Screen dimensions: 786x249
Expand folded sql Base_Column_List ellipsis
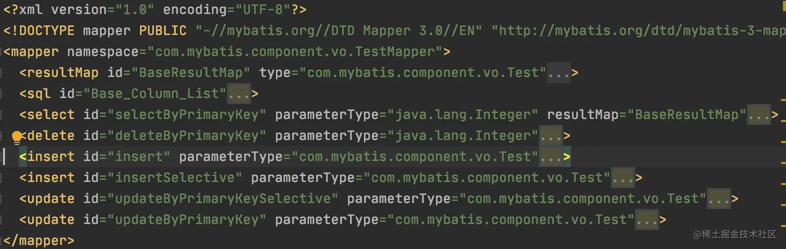click(x=239, y=94)
